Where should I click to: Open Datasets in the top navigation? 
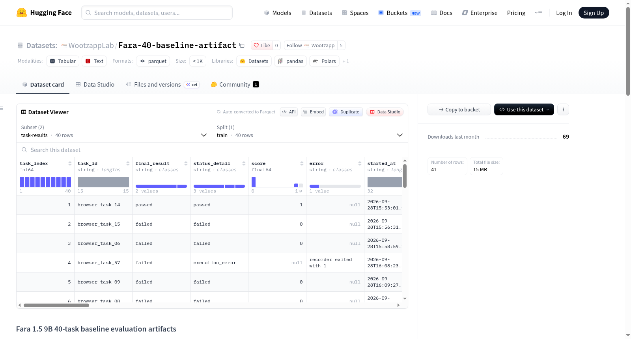pyautogui.click(x=316, y=13)
